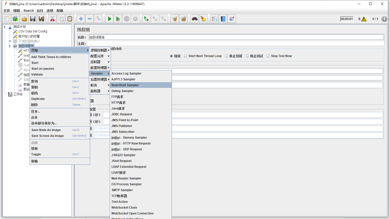Click the Templates toolbar icon
The image size is (390, 219).
pyautogui.click(x=15, y=19)
